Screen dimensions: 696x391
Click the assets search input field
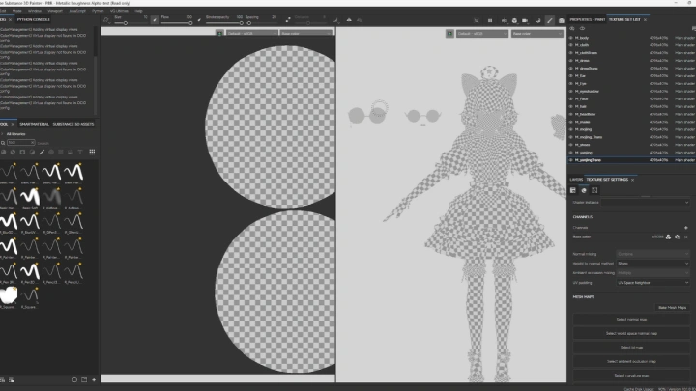[x=20, y=142]
